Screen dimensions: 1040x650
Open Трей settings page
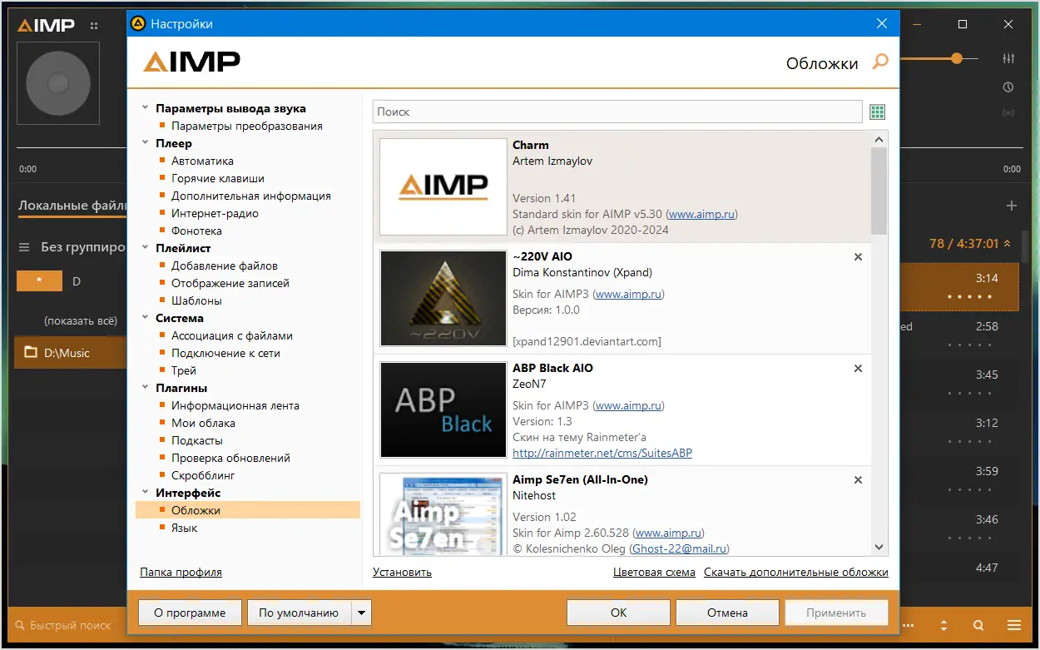[x=184, y=370]
